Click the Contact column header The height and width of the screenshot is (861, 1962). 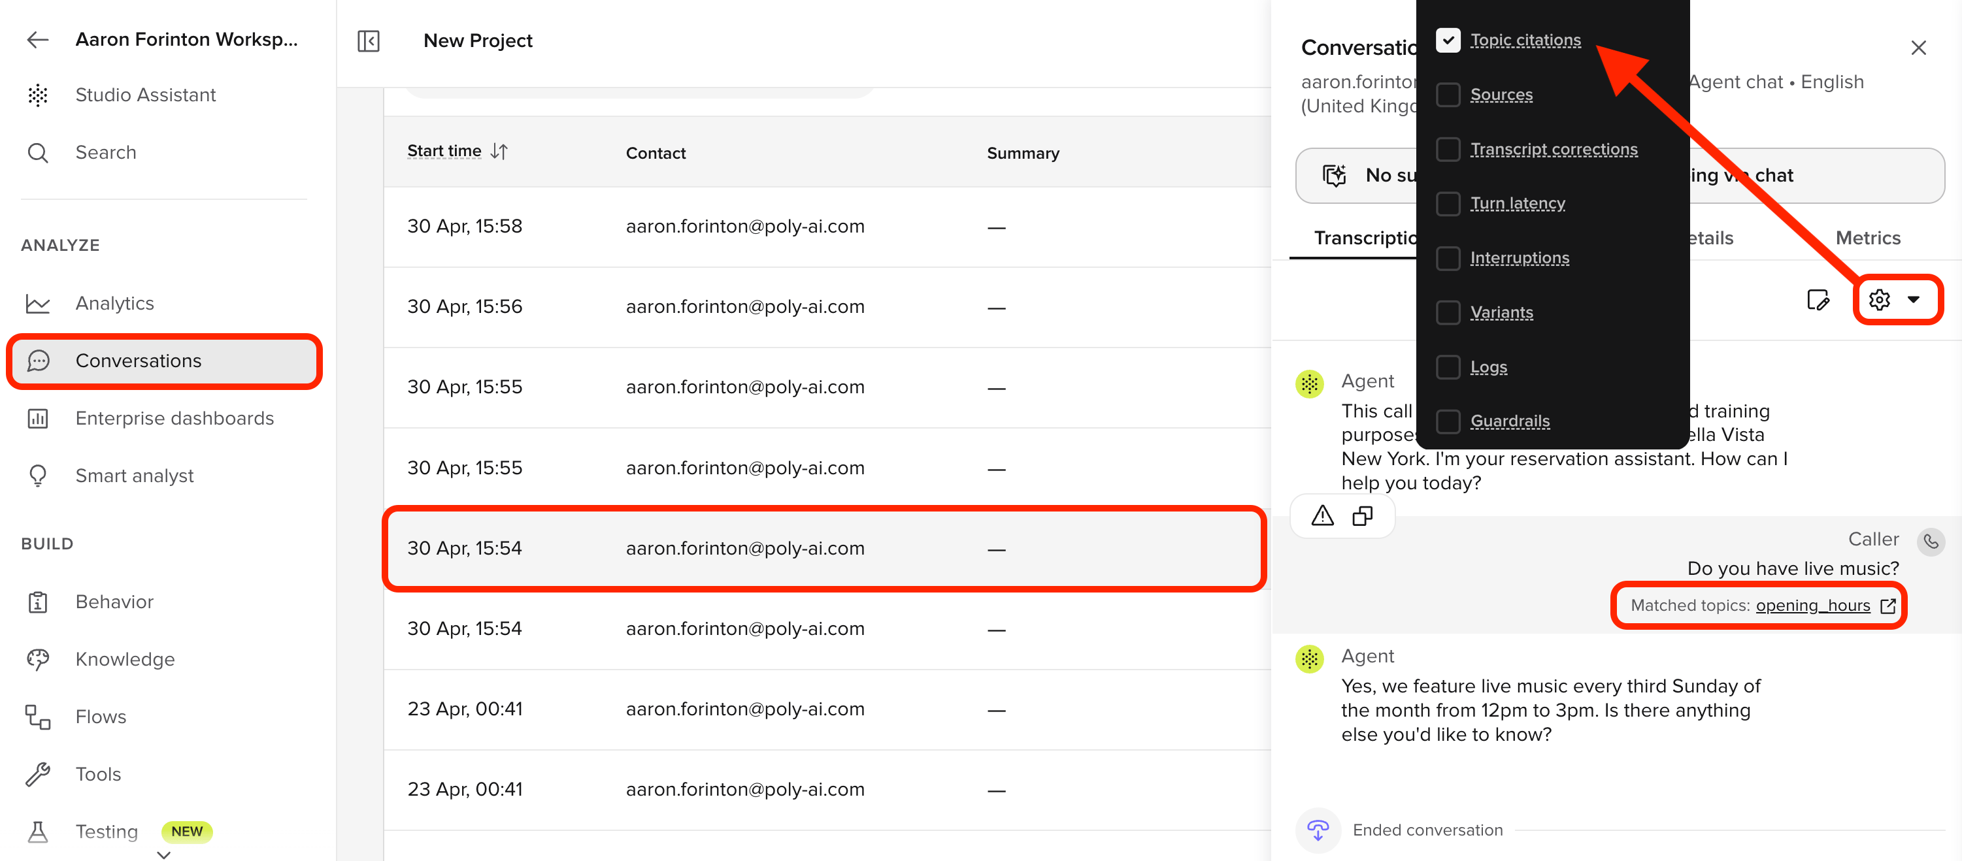click(x=655, y=153)
